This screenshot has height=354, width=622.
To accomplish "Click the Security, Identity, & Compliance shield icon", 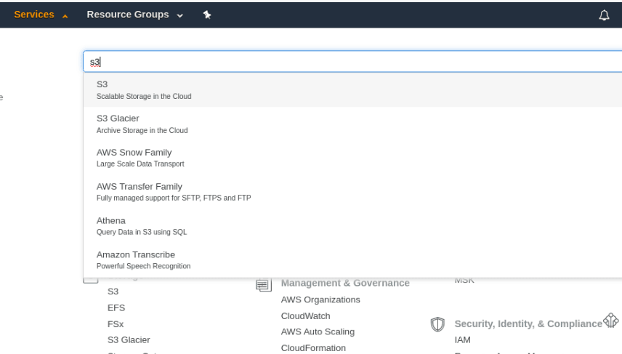I will 437,324.
